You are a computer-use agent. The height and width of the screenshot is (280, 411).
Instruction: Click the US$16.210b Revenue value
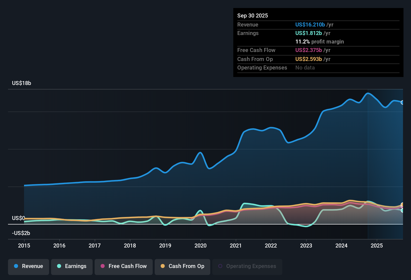pos(310,24)
